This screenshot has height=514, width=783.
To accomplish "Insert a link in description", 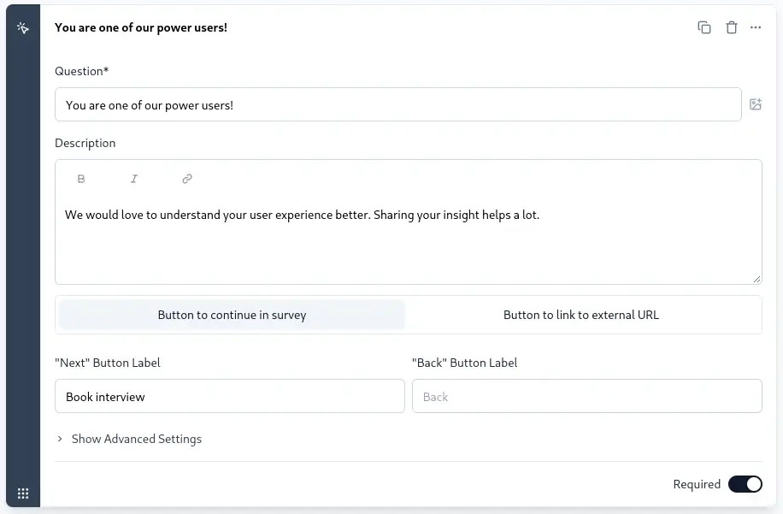I will click(x=187, y=179).
